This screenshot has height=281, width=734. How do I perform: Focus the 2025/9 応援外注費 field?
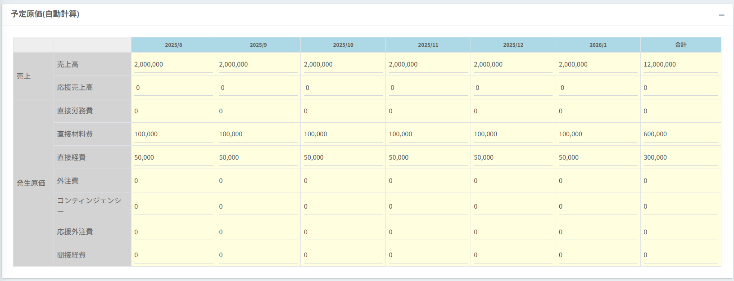pos(258,232)
